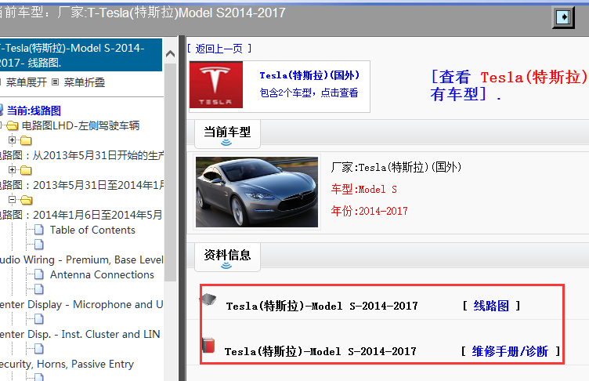Viewport: 589px width, 381px height.
Task: Expand folder above 2013年5月31日至2014年1月 with plus box
Action: [x=12, y=169]
